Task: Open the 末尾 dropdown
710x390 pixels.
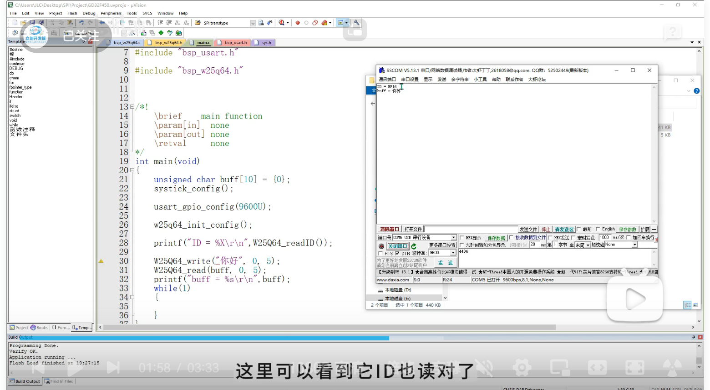Action: pyautogui.click(x=588, y=245)
